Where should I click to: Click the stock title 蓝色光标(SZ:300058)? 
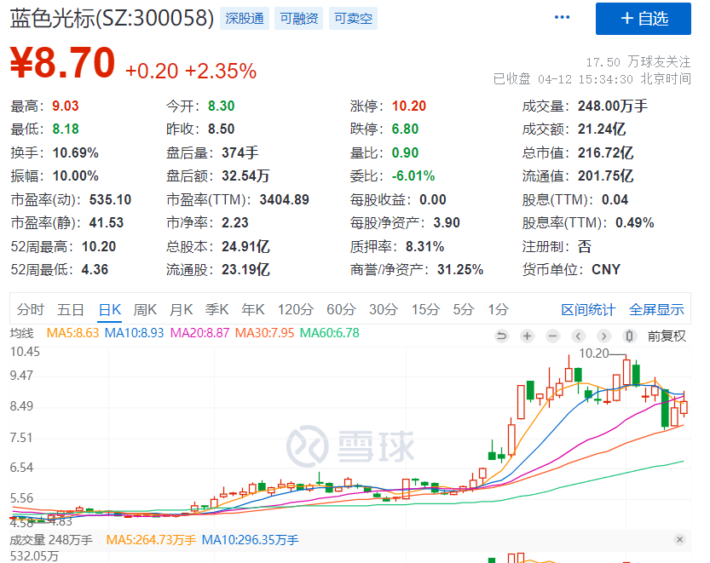[112, 19]
